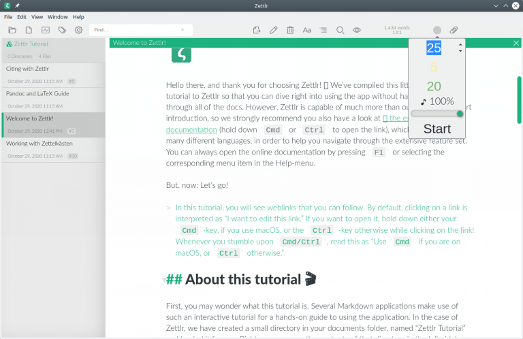
Task: Click the #10 tag badge
Action: 73,156
